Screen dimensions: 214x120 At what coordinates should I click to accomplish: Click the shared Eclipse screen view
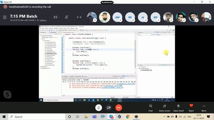(107, 64)
